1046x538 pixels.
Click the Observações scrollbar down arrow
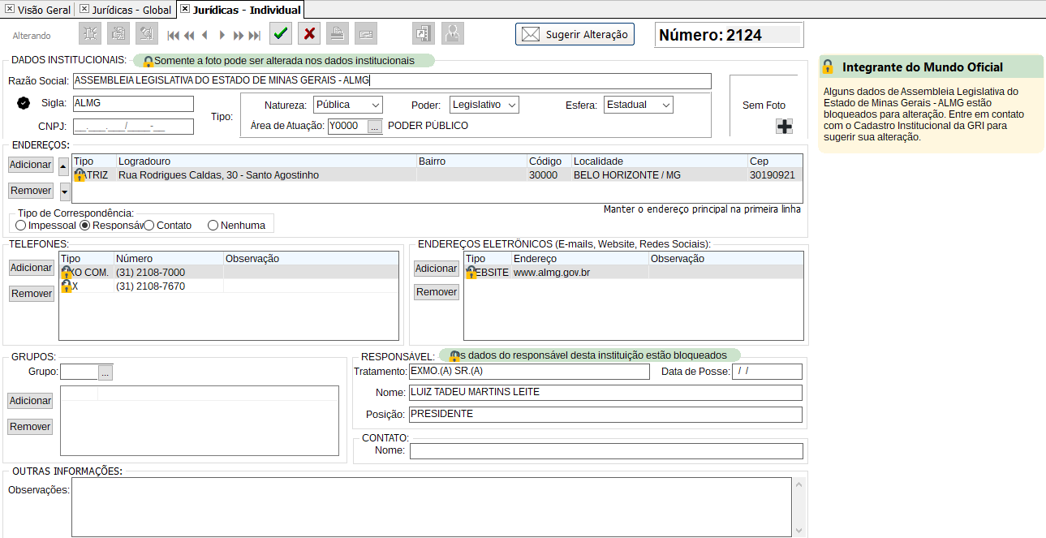point(799,530)
